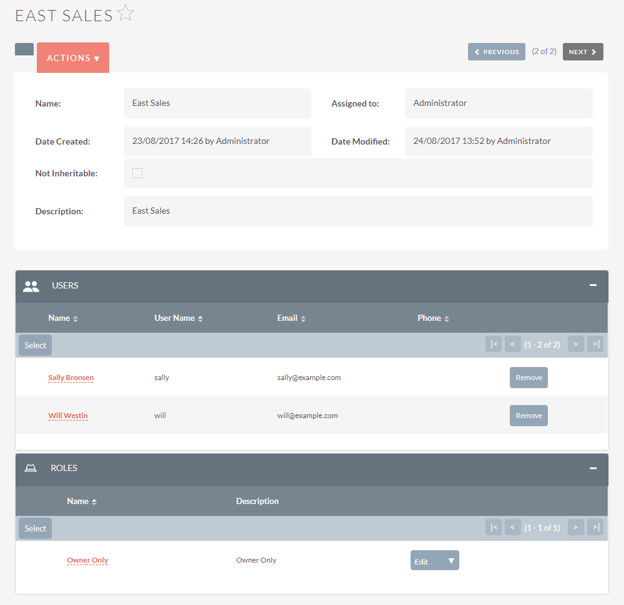Image resolution: width=624 pixels, height=605 pixels.
Task: Go to last page of Users list
Action: (x=595, y=345)
